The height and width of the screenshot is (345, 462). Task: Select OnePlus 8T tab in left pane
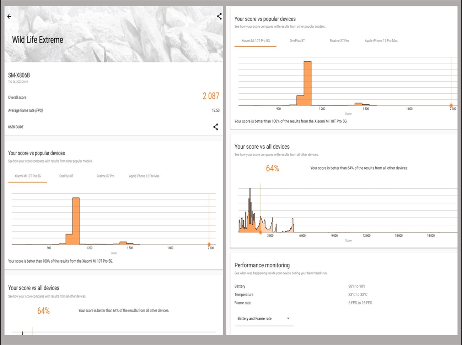click(66, 176)
